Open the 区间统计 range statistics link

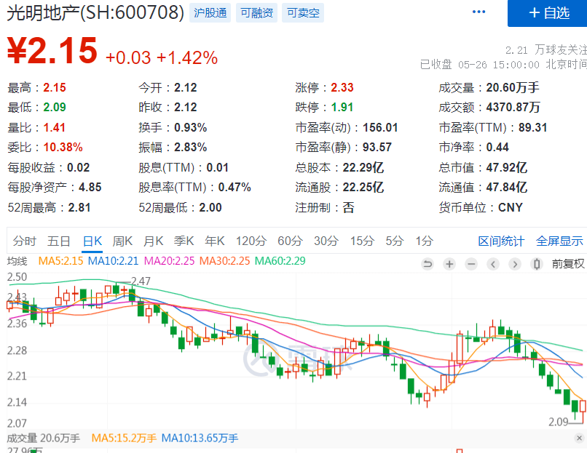(501, 241)
